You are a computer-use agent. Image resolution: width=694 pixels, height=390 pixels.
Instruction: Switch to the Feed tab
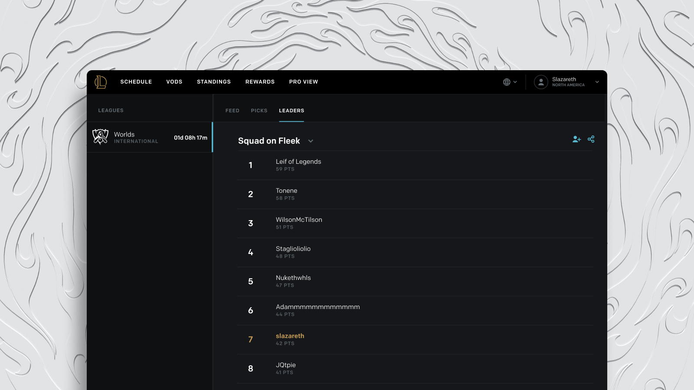(x=232, y=110)
